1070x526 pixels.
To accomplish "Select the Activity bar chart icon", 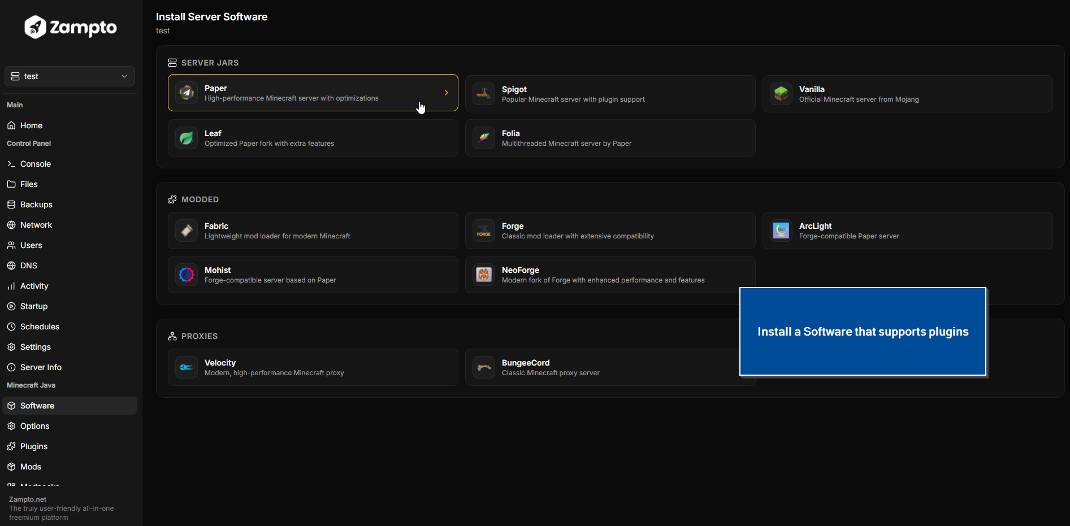I will [x=11, y=286].
